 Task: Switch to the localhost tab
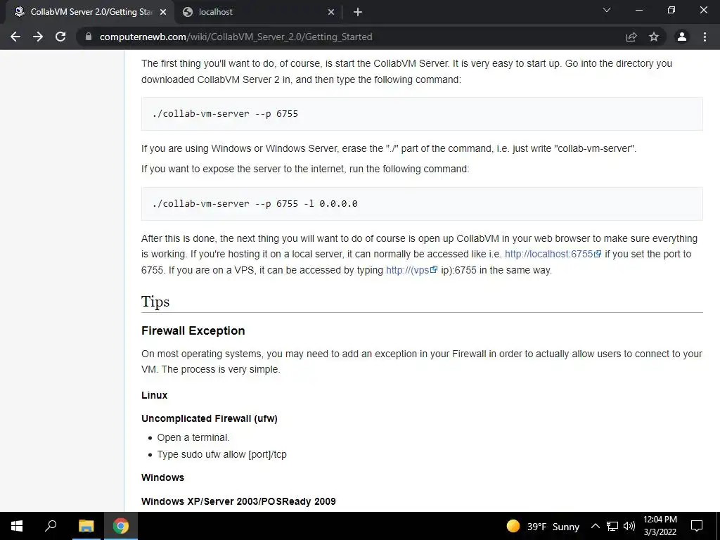[x=259, y=12]
